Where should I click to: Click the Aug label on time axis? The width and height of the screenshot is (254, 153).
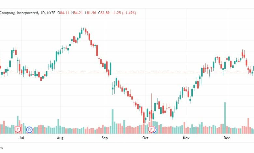click(x=60, y=138)
